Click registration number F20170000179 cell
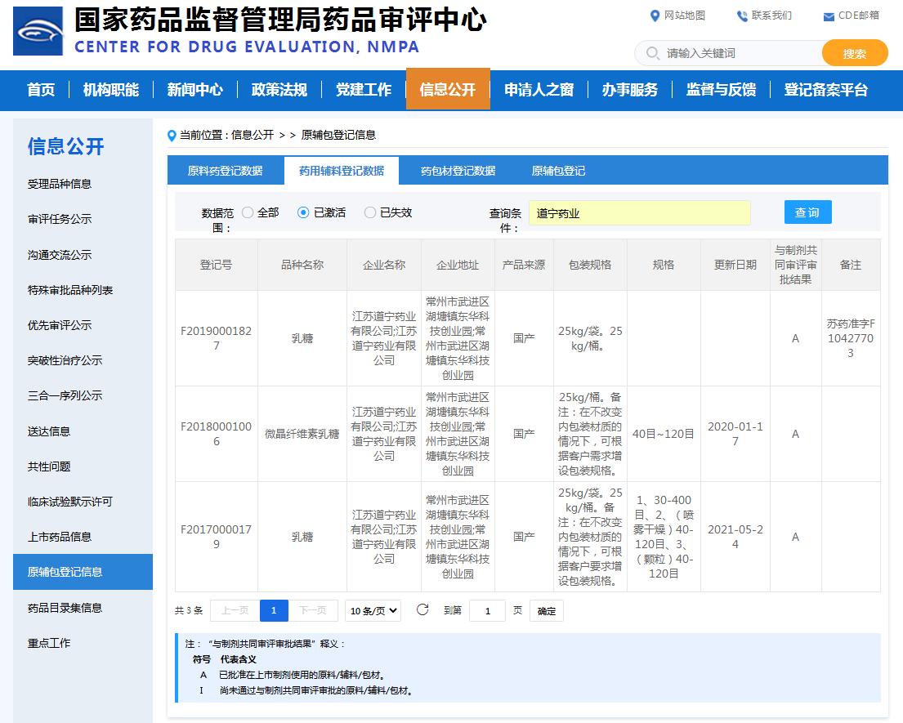This screenshot has height=723, width=903. pyautogui.click(x=216, y=537)
